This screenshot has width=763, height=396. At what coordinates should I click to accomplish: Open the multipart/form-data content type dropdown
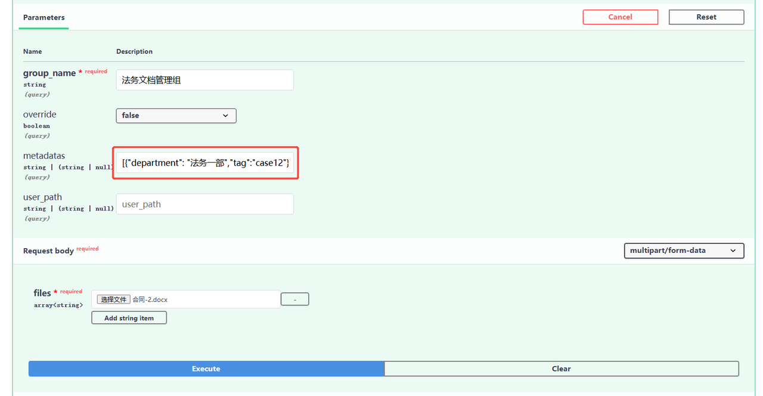684,250
